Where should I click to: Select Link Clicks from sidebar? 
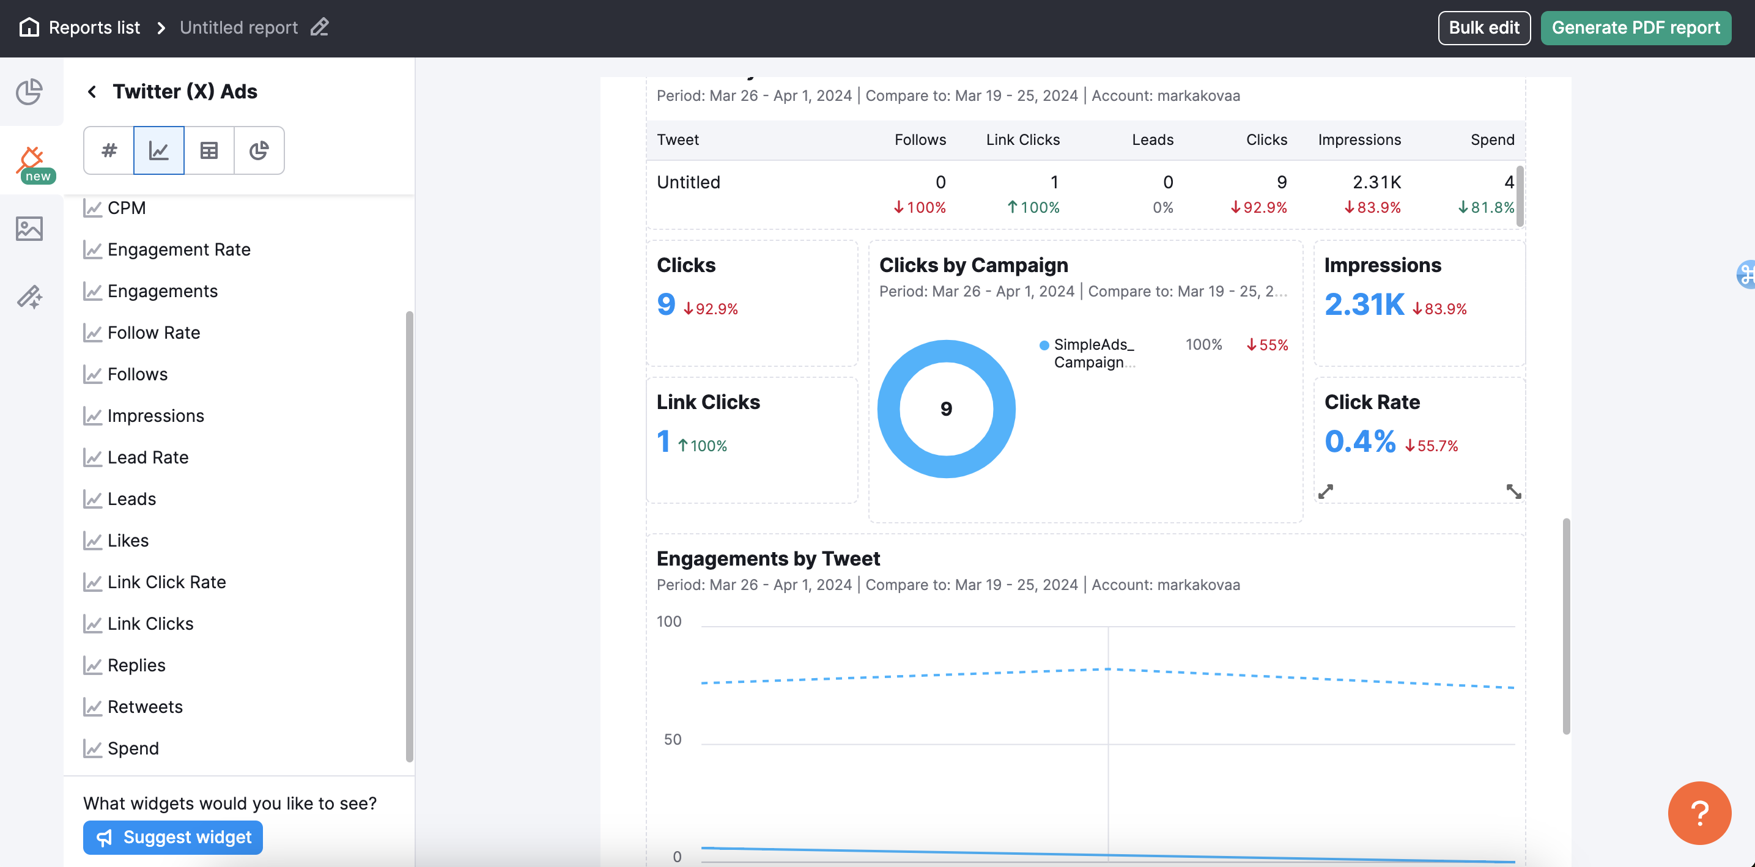coord(150,623)
